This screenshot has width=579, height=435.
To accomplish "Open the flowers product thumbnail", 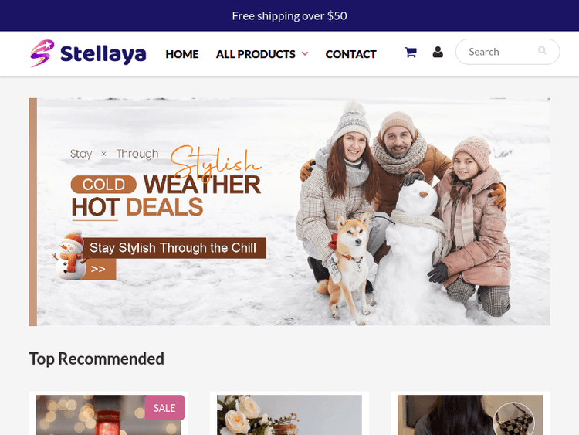I will point(289,415).
